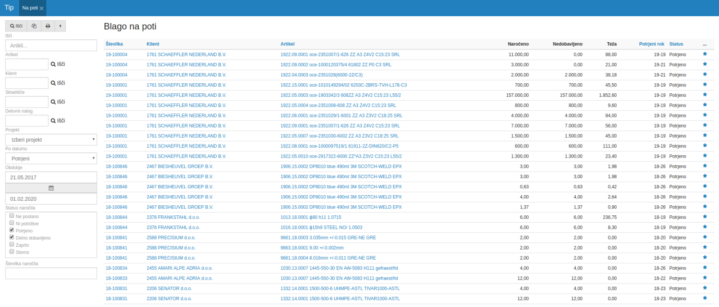The image size is (719, 307).
Task: Click the calendar icon under Obdobje
Action: pos(51,188)
